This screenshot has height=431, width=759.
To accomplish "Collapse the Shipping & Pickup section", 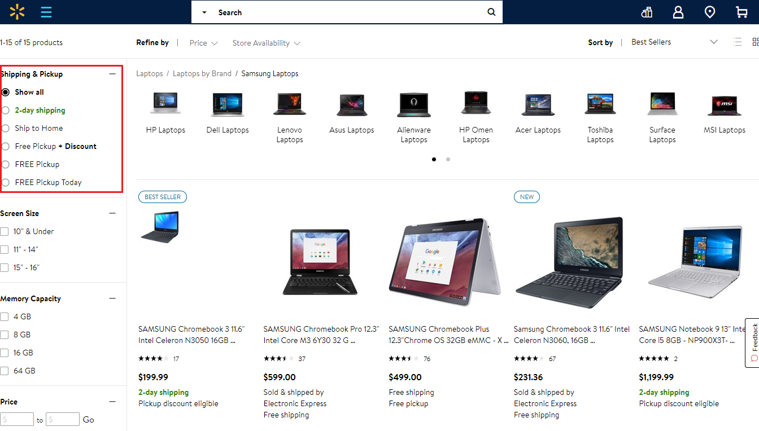I will [112, 74].
